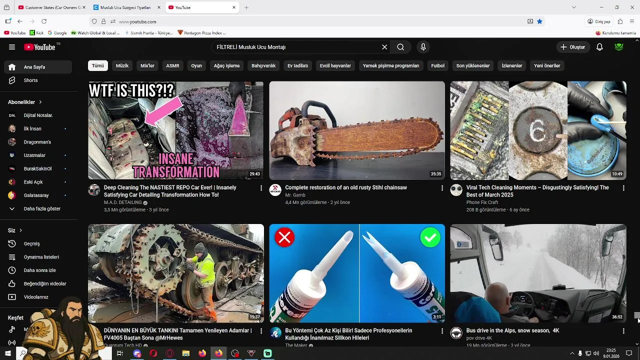Image resolution: width=640 pixels, height=360 pixels.
Task: Bookmark star icon in address bar
Action: [x=539, y=21]
